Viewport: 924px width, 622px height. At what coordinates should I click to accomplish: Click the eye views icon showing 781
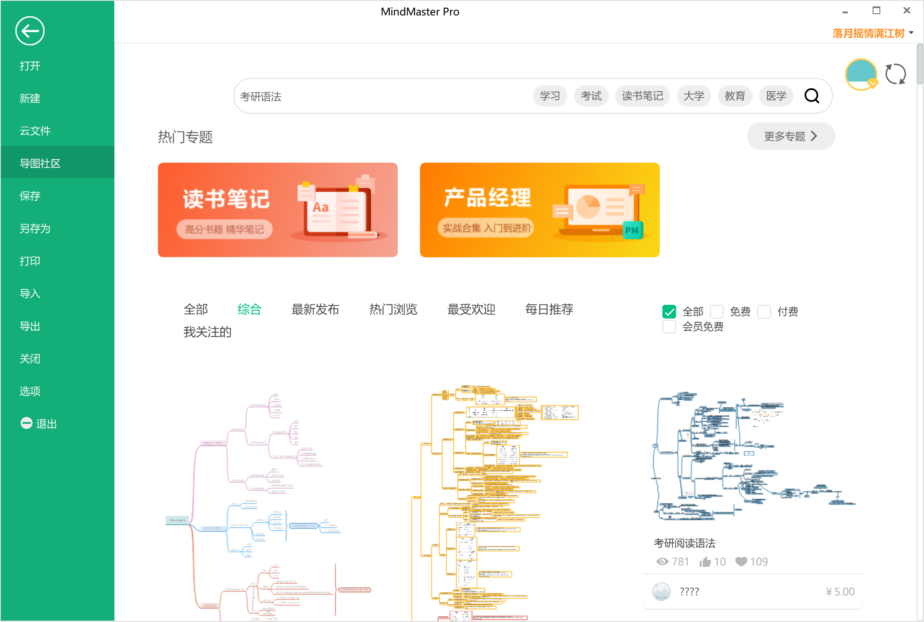point(662,562)
